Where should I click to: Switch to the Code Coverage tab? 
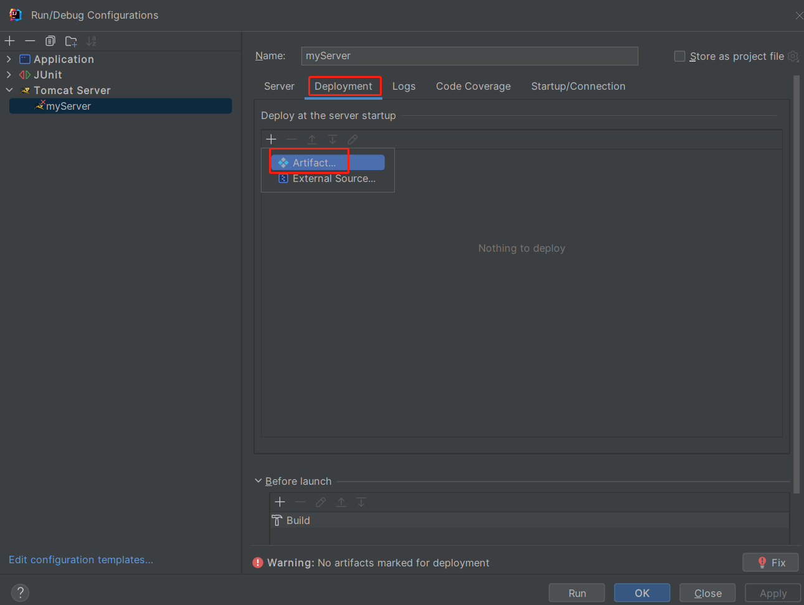point(473,86)
